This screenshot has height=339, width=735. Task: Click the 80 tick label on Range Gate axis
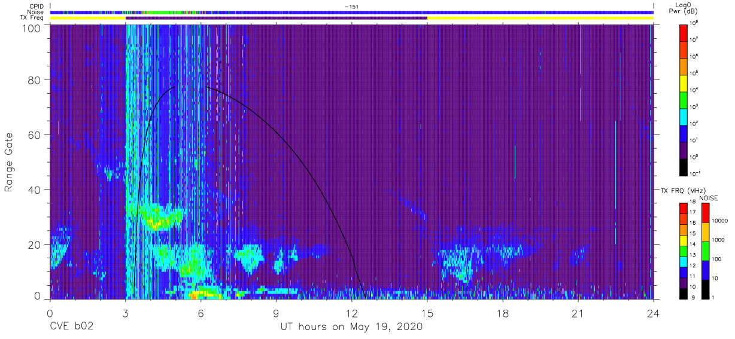(35, 80)
